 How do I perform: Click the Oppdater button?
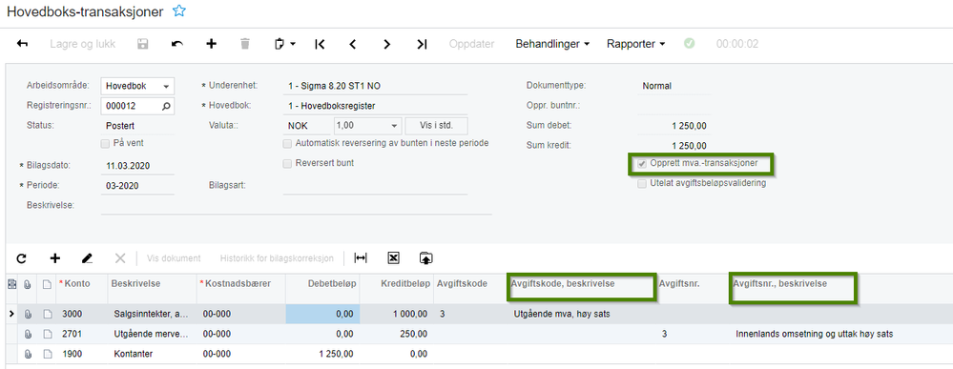(471, 44)
